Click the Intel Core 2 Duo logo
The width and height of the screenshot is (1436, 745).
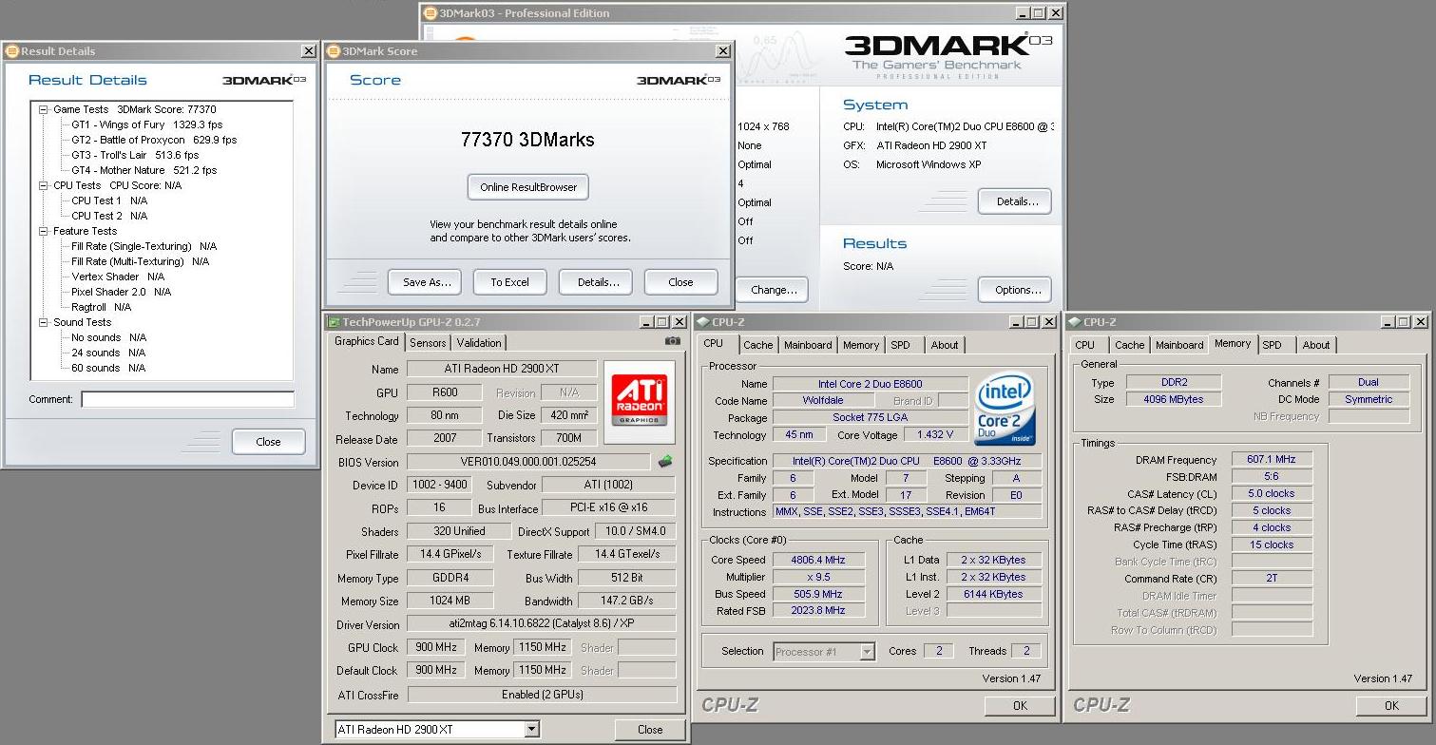click(x=1005, y=408)
